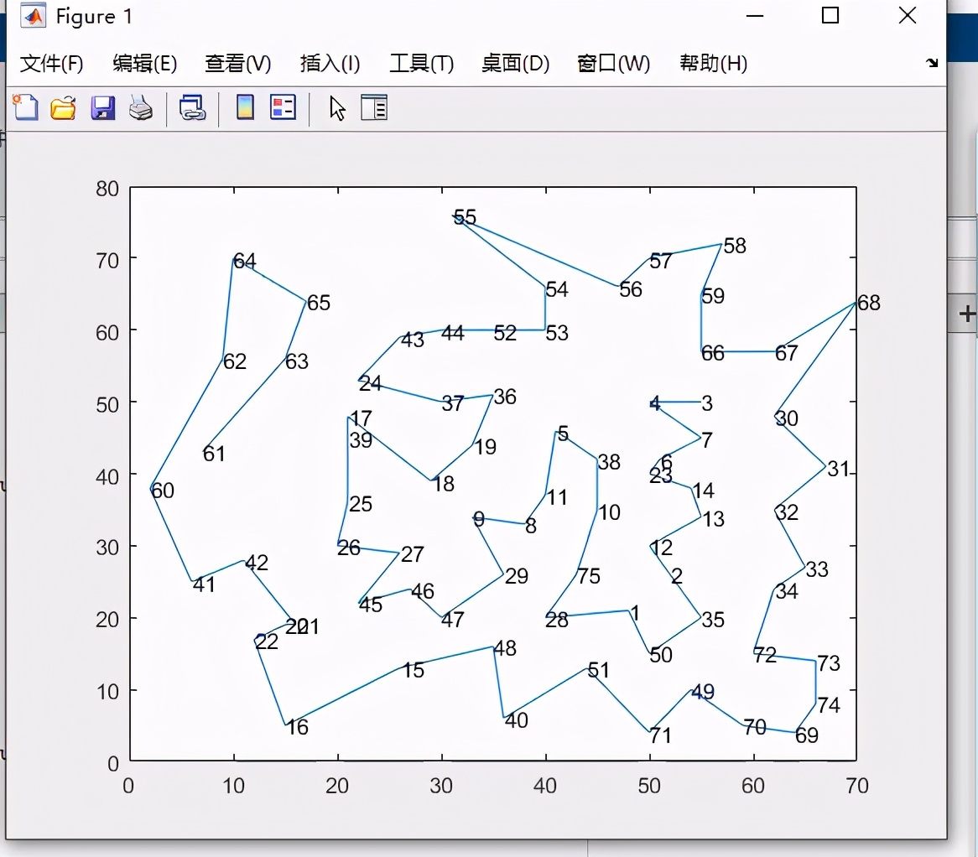Toggle the Insert Legend tool

click(x=284, y=107)
